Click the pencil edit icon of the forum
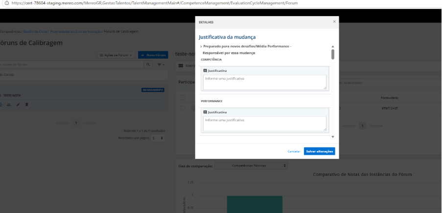 (x=18, y=105)
